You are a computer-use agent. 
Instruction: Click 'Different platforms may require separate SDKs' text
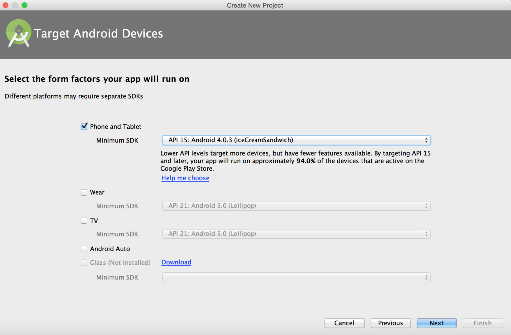[x=74, y=96]
